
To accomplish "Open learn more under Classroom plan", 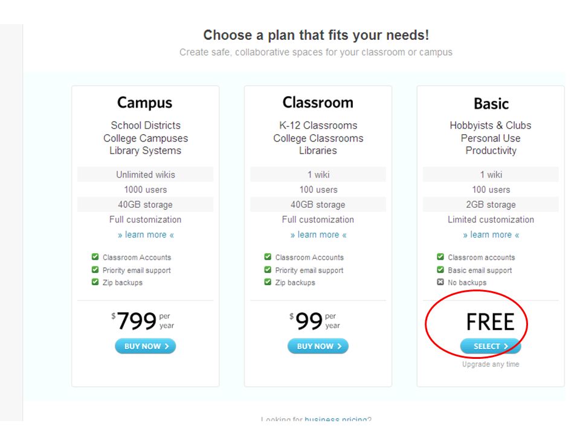I will click(318, 234).
